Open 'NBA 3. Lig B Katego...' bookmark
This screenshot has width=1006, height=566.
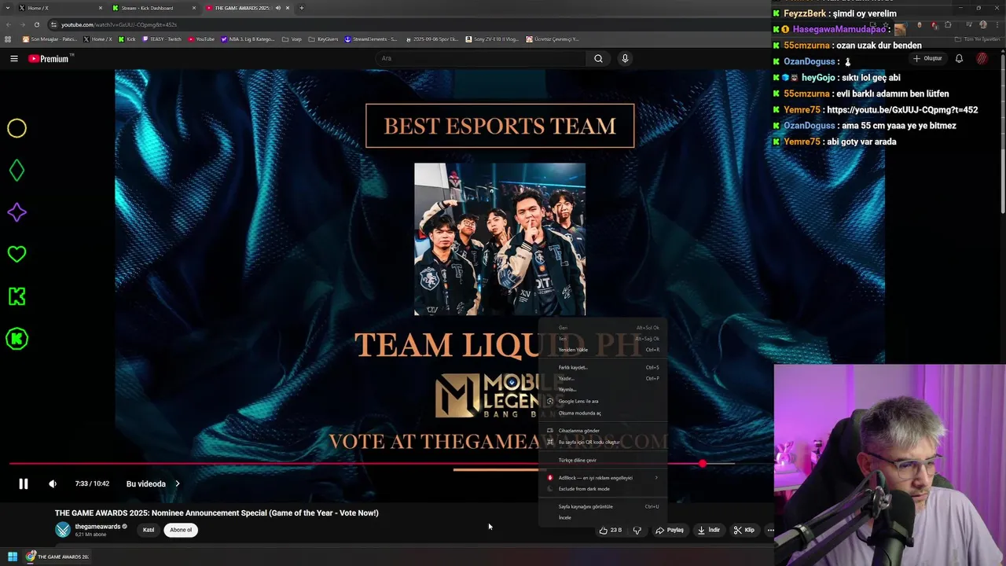[x=248, y=39]
